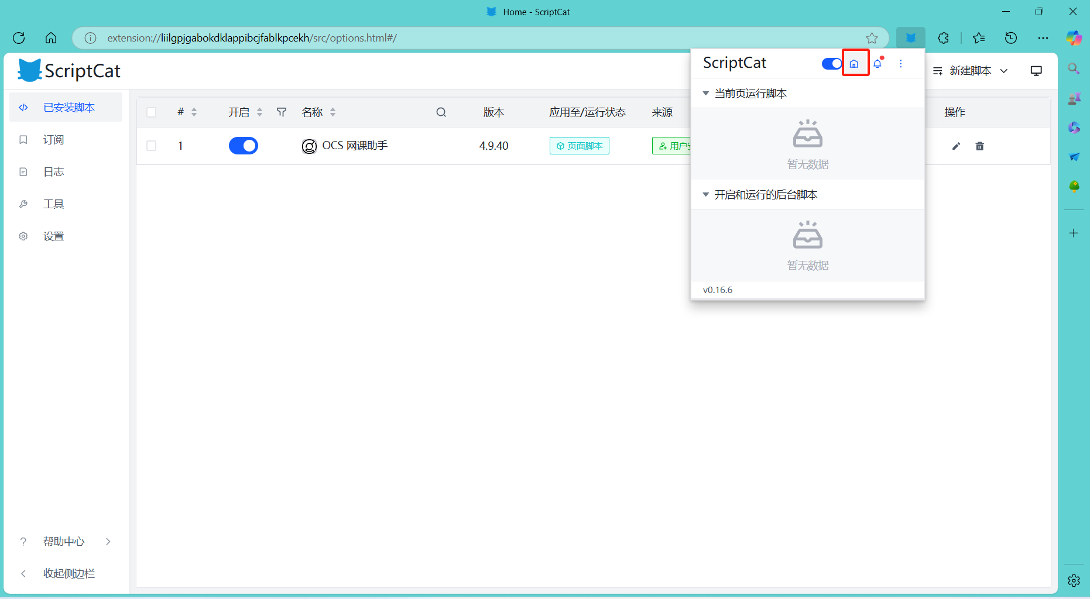Image resolution: width=1090 pixels, height=599 pixels.
Task: View site information icon in address bar
Action: (90, 38)
